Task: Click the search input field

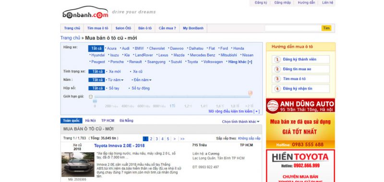Action: tap(293, 28)
